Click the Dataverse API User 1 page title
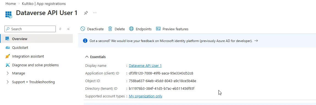The height and width of the screenshot is (105, 316). (46, 13)
